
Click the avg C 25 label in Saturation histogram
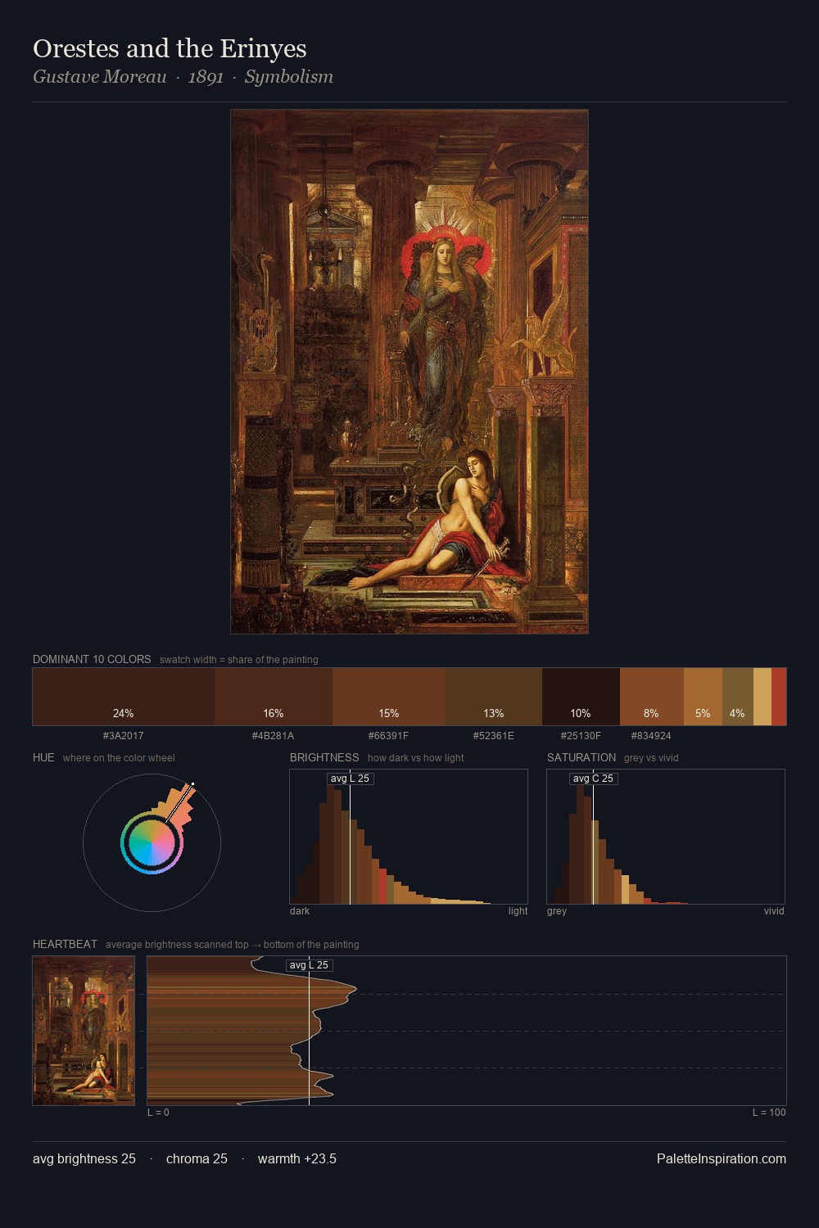coord(593,779)
